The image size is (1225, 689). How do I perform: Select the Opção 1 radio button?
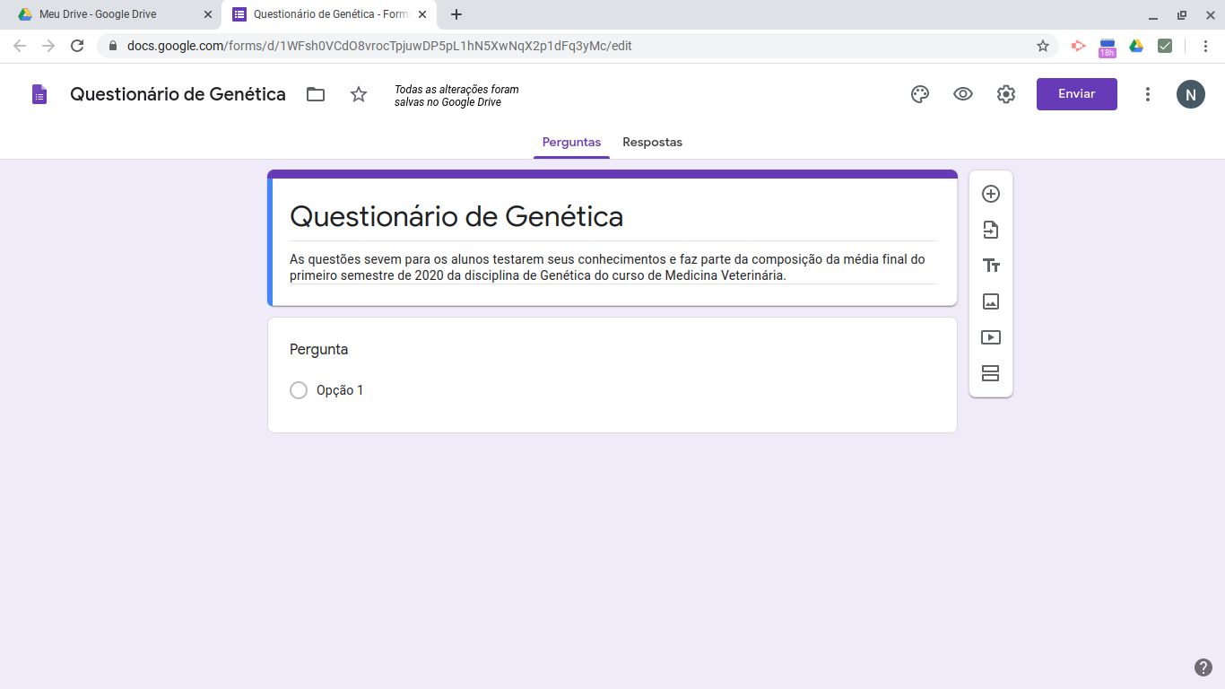pyautogui.click(x=299, y=390)
